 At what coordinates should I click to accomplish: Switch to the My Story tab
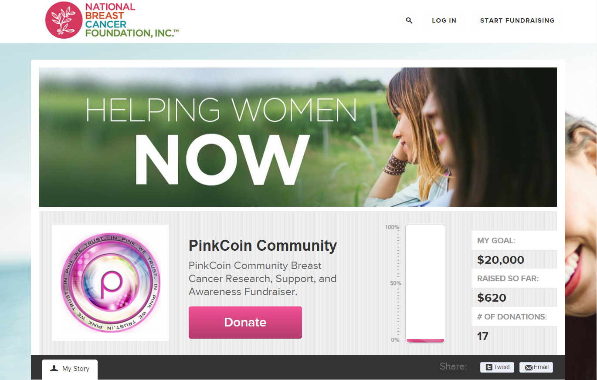[70, 369]
